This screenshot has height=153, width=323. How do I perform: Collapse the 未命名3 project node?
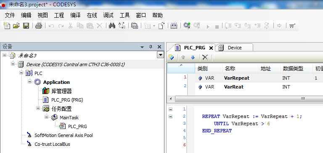[4, 55]
